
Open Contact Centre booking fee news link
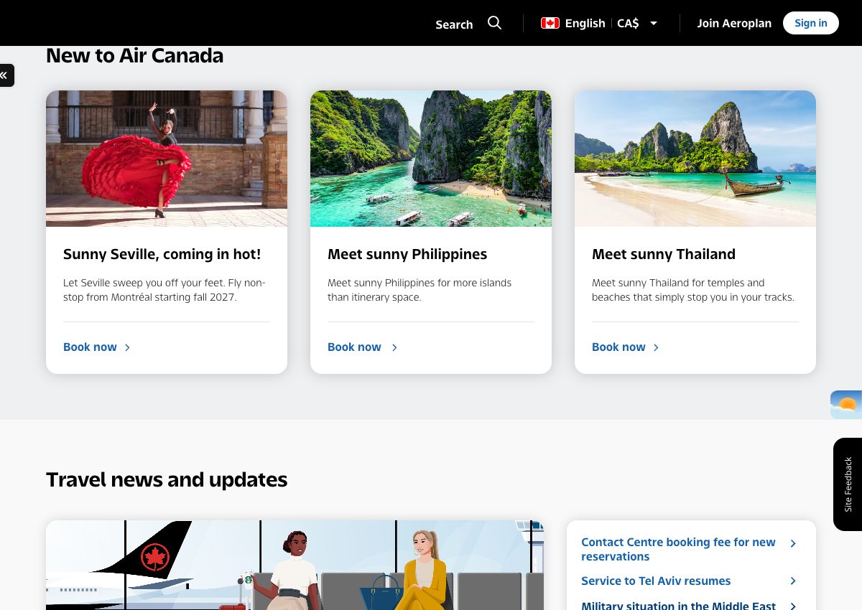(678, 549)
